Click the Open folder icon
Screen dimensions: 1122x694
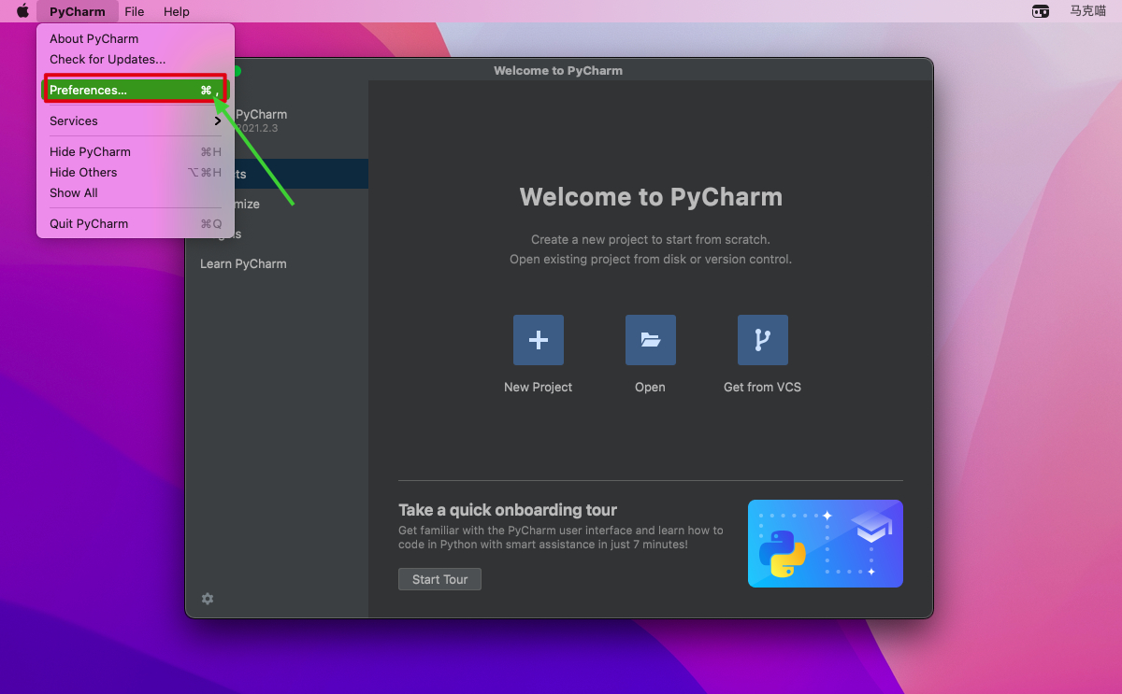tap(651, 340)
